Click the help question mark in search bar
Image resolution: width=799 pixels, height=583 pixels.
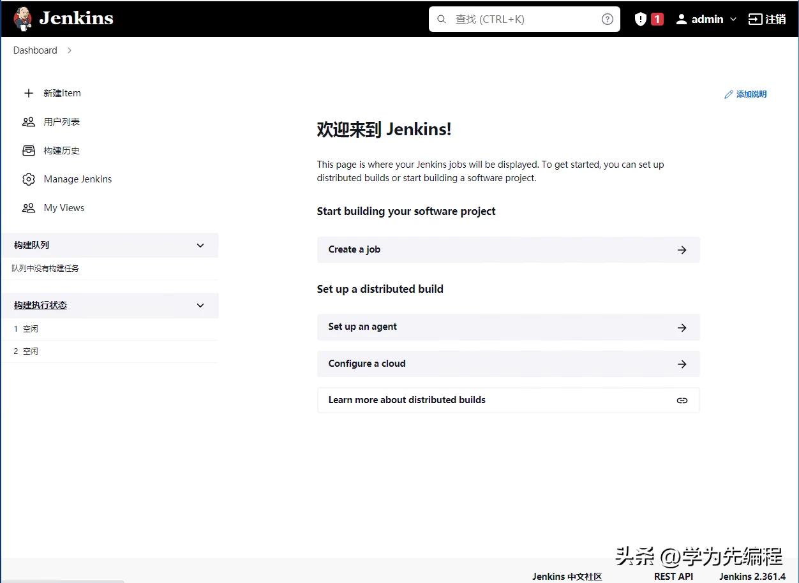(606, 18)
